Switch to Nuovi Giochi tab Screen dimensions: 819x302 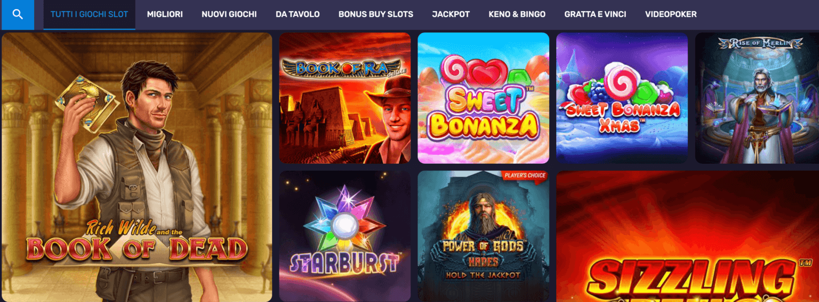[x=229, y=14]
